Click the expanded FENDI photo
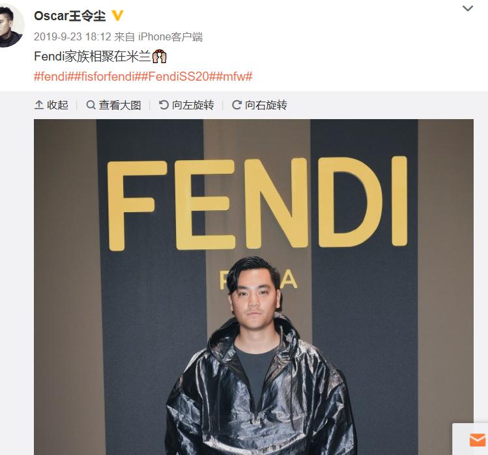 (x=253, y=287)
